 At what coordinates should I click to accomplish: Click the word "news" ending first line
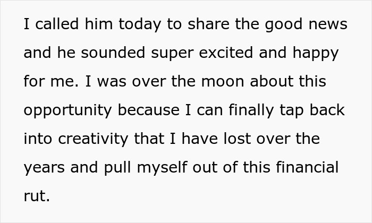point(328,25)
